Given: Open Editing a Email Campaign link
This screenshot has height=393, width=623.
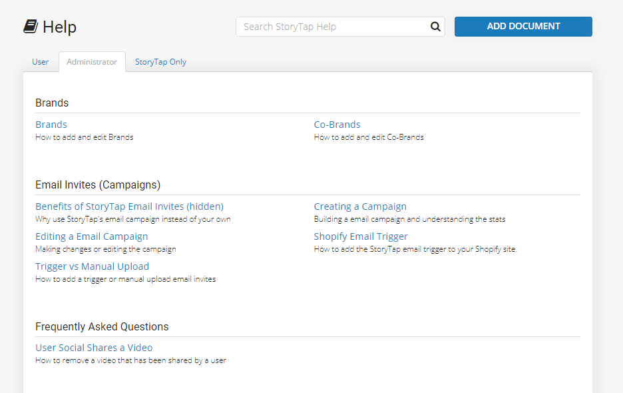Looking at the screenshot, I should click(x=92, y=236).
